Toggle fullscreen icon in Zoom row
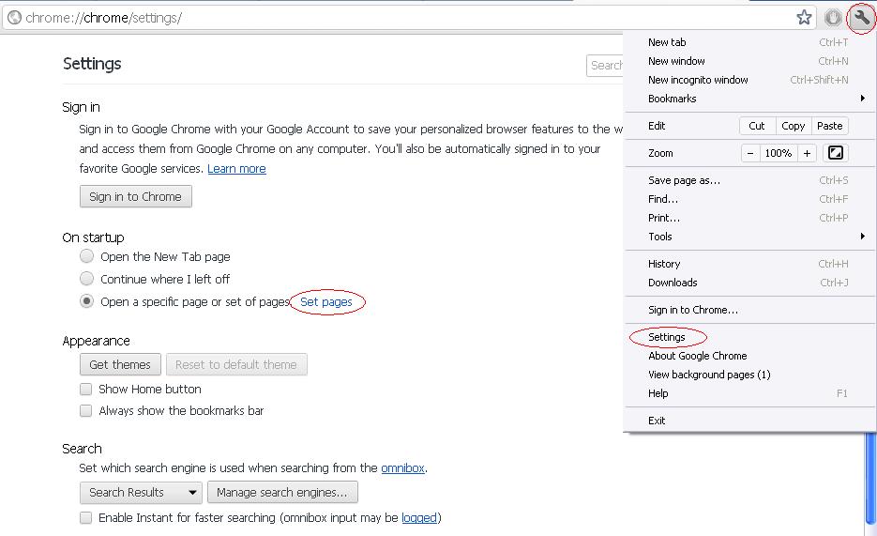This screenshot has height=536, width=877. [x=835, y=153]
